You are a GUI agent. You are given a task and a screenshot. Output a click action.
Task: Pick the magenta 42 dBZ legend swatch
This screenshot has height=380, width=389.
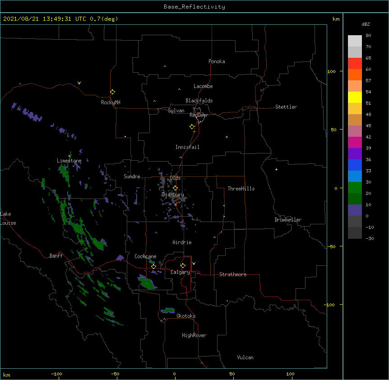pyautogui.click(x=355, y=142)
